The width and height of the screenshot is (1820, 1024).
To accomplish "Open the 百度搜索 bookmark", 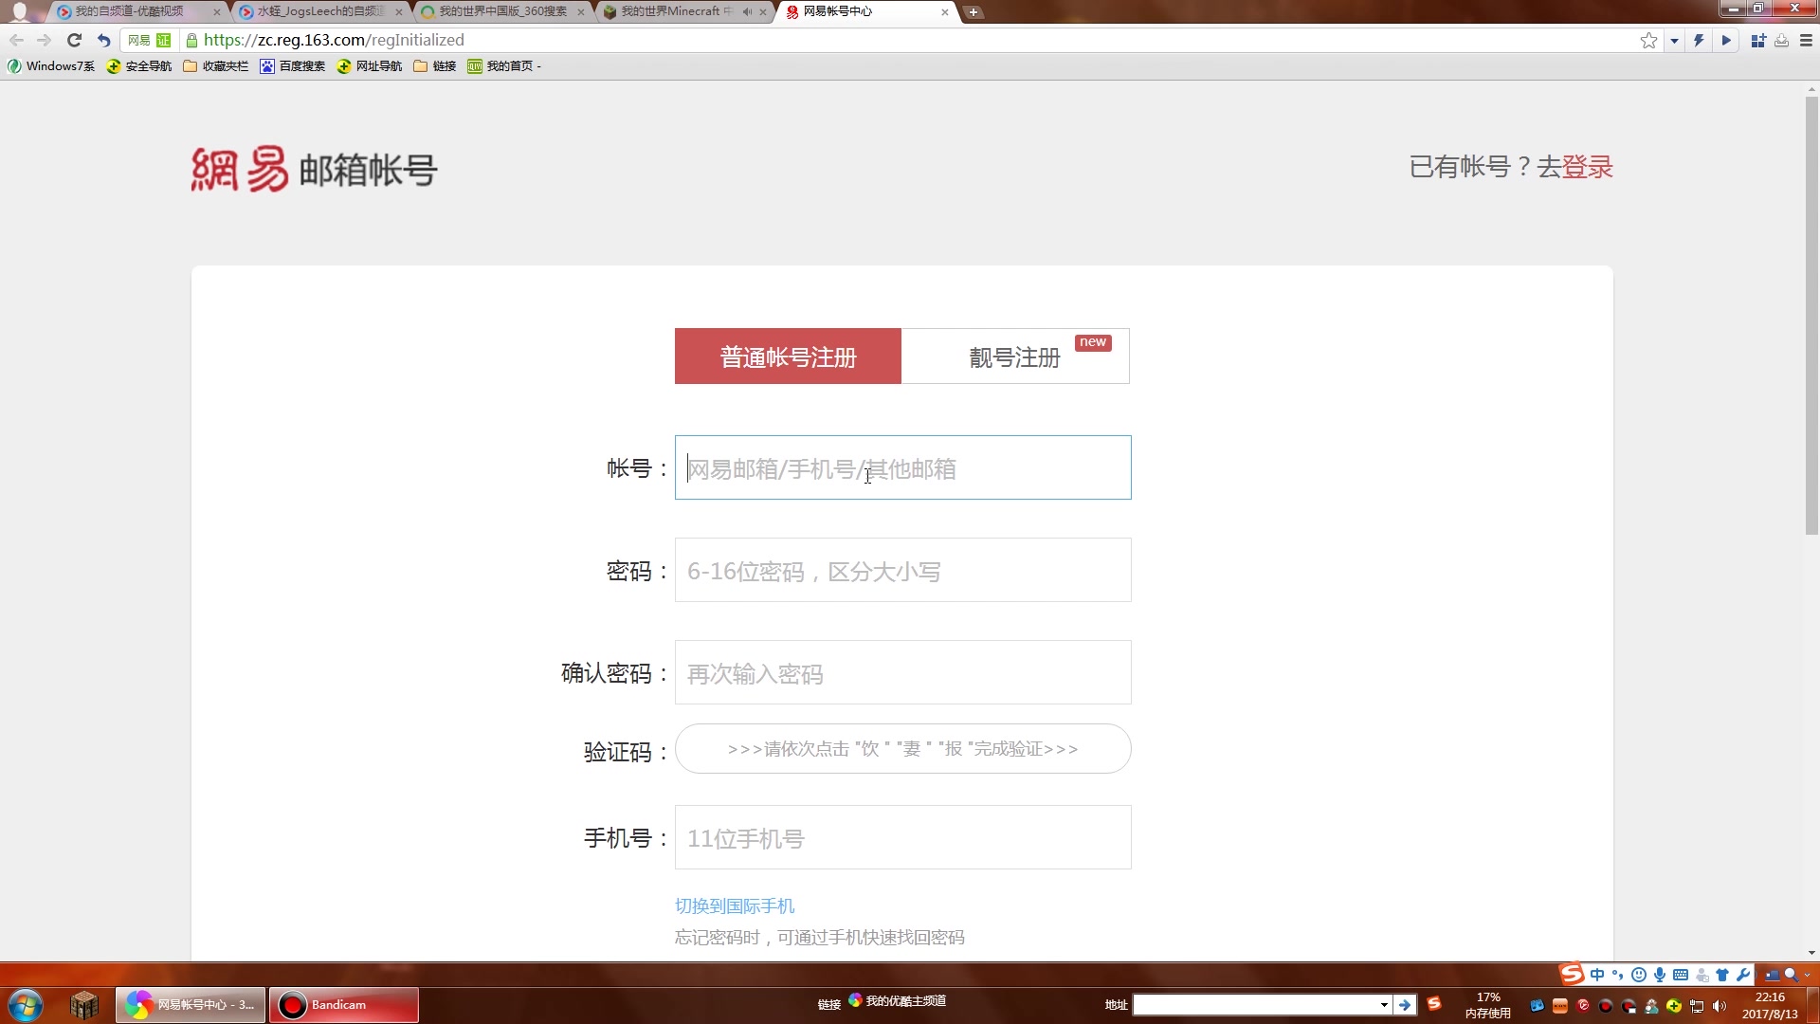I will point(292,65).
